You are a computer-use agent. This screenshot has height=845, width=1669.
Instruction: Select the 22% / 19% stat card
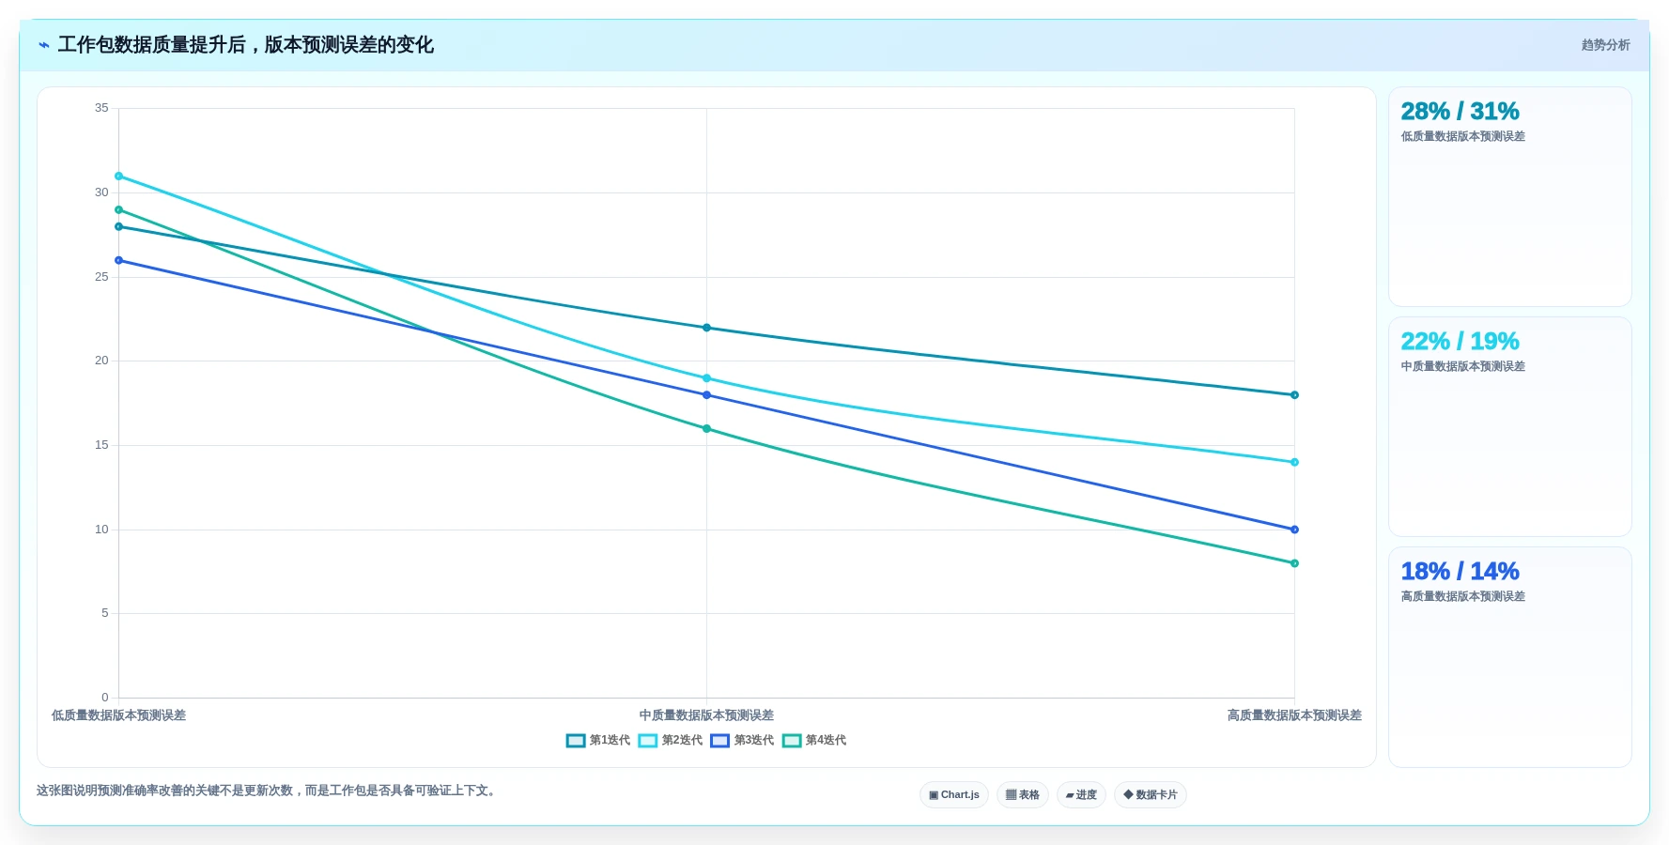(x=1509, y=427)
